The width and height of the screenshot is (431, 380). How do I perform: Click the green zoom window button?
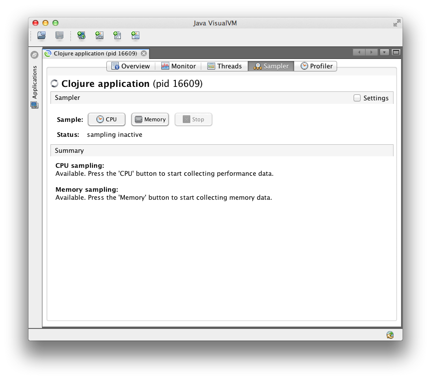(x=55, y=23)
